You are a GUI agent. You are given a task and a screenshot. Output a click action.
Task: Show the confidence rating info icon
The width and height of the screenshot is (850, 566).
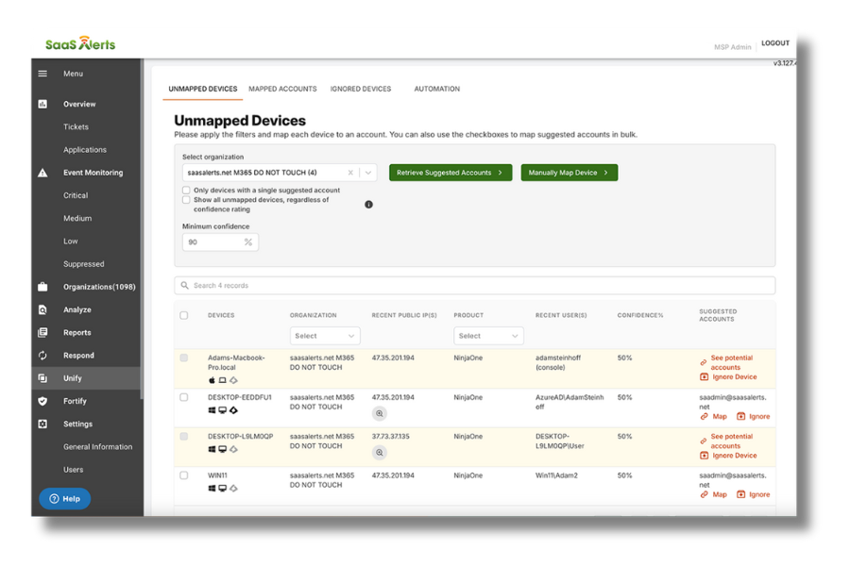click(368, 204)
